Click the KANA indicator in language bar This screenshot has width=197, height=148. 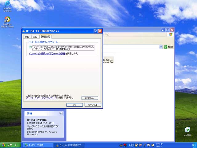(x=158, y=146)
